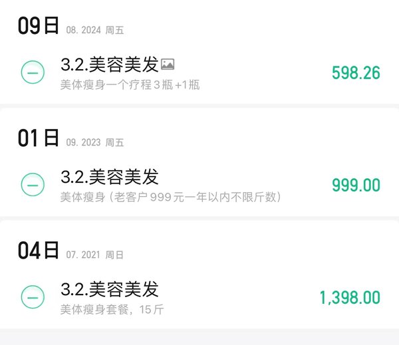Tap the 04日 date header

38,250
